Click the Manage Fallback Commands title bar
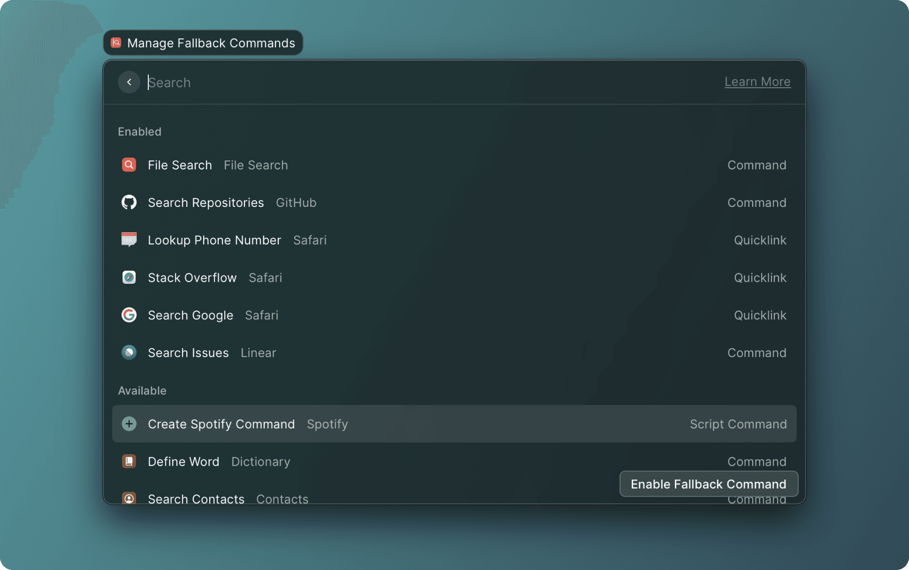909x570 pixels. (x=203, y=43)
